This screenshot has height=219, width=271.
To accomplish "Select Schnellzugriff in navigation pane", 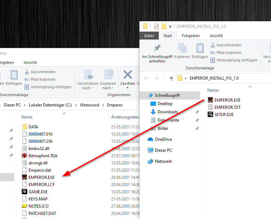I will (170, 95).
